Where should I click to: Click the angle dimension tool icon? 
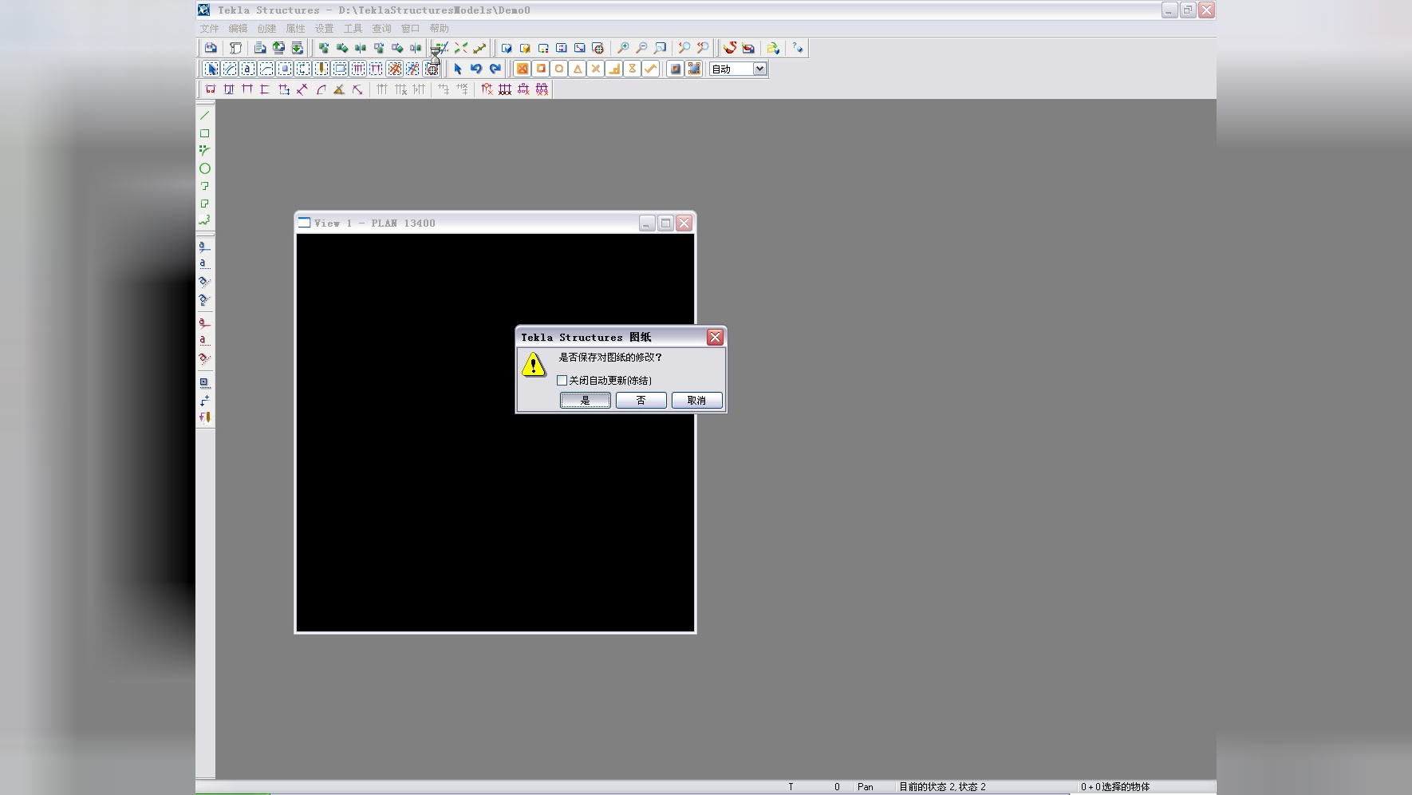click(x=339, y=89)
